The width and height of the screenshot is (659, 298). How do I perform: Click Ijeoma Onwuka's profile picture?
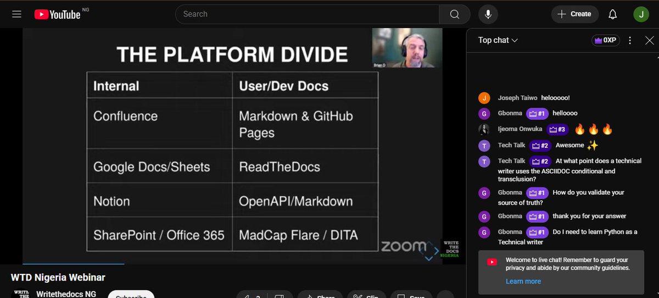[484, 130]
